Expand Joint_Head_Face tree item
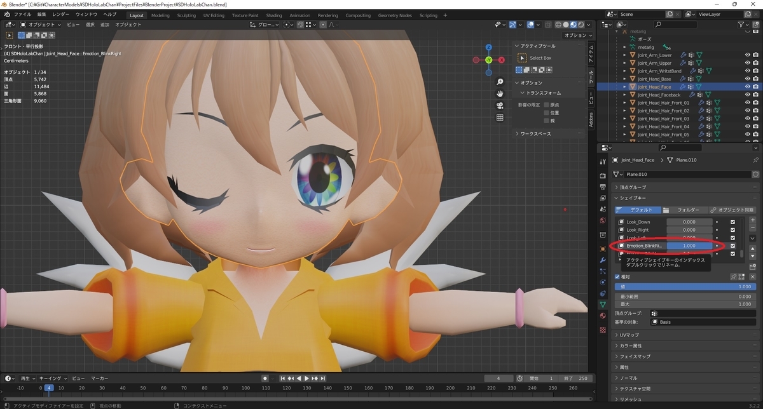Screen dimensions: 763x409 point(625,87)
